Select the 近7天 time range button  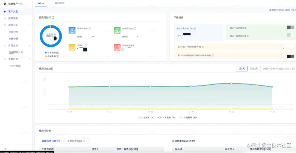point(242,69)
